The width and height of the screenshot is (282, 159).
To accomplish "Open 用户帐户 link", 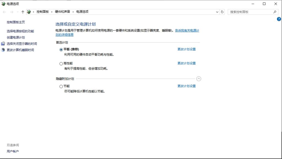I will click(x=13, y=152).
